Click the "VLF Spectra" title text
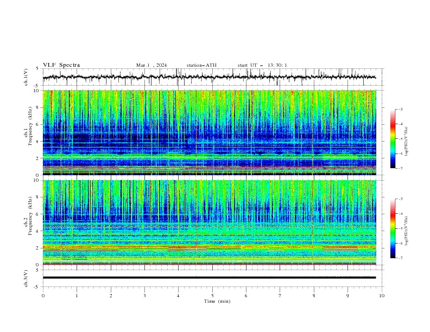Screen dimensions: 430x332 coord(61,65)
